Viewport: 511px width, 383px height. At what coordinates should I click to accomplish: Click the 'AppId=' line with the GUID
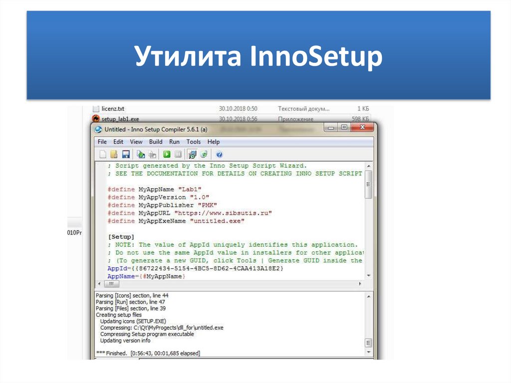click(x=196, y=269)
